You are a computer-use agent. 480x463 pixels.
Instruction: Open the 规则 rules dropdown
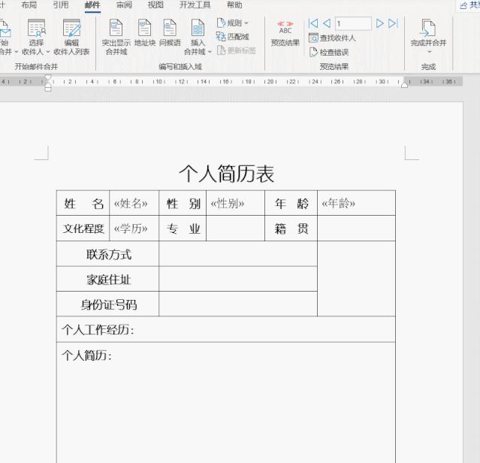(x=232, y=23)
